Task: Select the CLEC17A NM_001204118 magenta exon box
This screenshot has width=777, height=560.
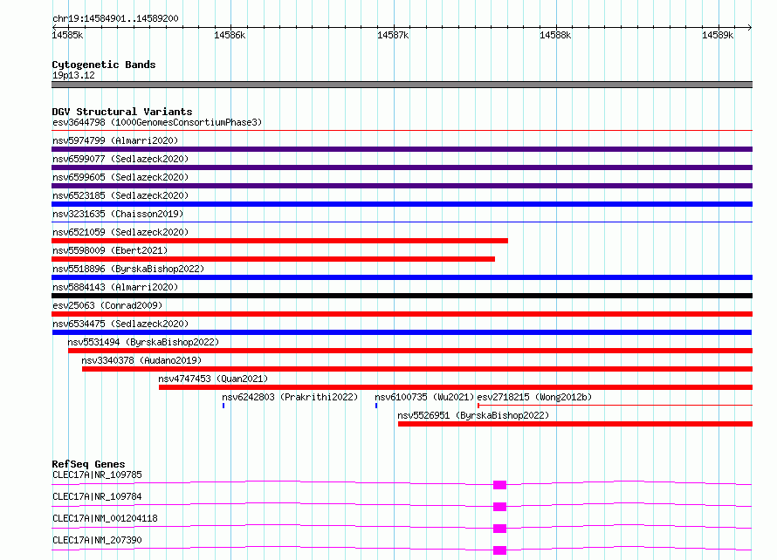Action: pos(499,529)
